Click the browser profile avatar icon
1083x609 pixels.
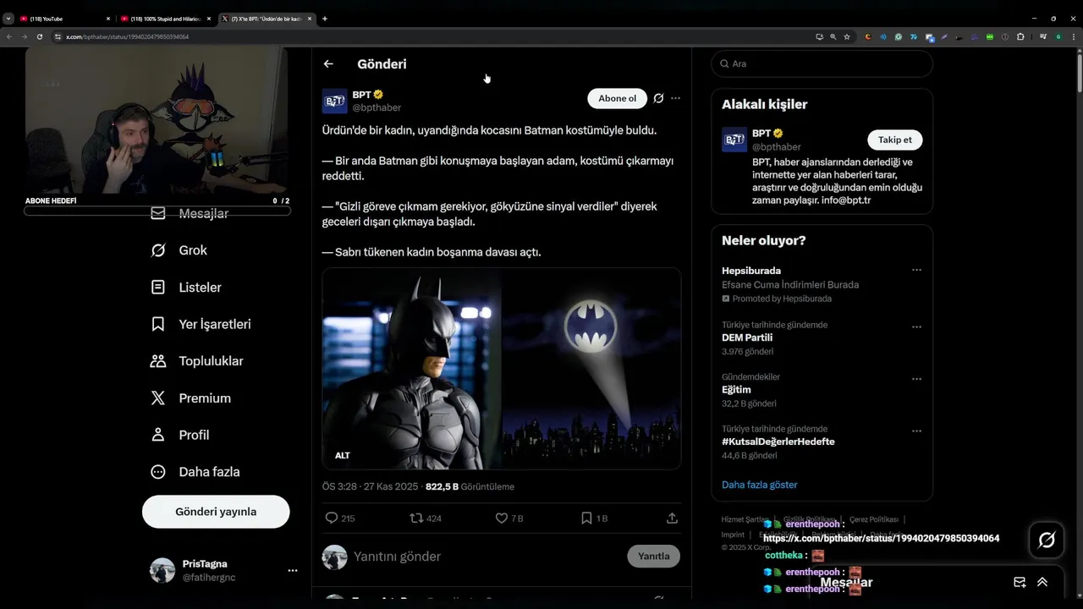[x=1058, y=37]
